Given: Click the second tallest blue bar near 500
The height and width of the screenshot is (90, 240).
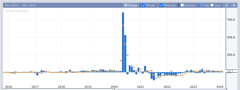Looking at the screenshot, I should pyautogui.click(x=125, y=54).
